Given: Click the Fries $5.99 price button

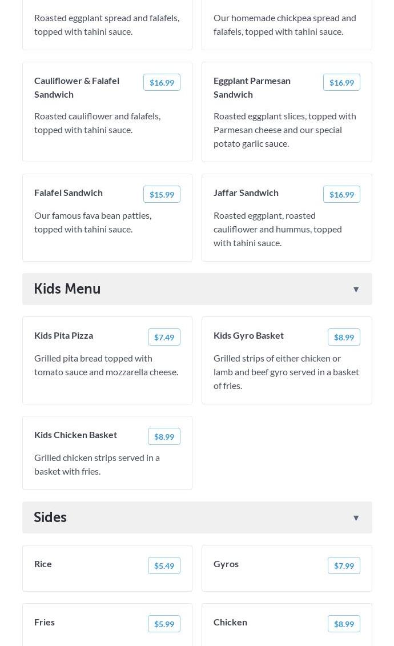Looking at the screenshot, I should pyautogui.click(x=164, y=624).
